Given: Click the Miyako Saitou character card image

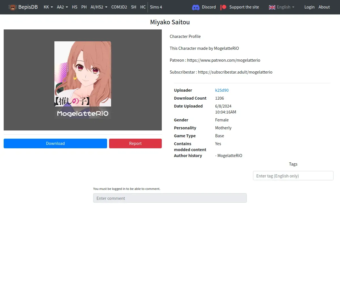Looking at the screenshot, I should pos(83,80).
